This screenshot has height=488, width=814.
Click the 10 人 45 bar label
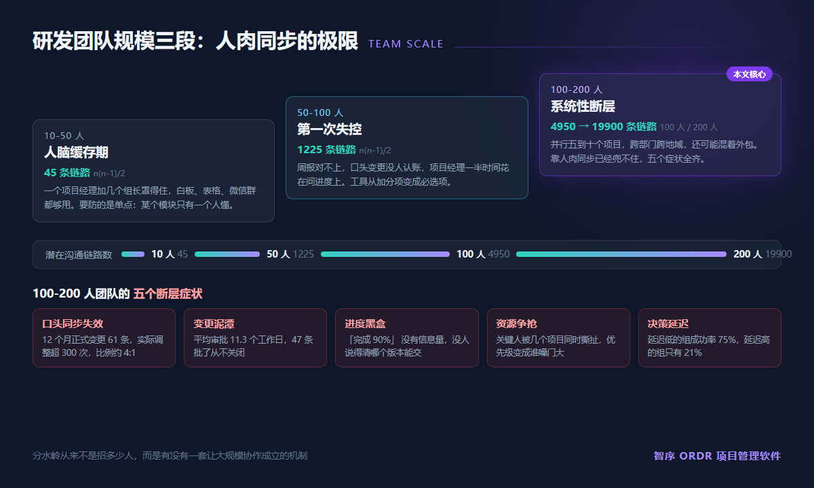(x=170, y=254)
